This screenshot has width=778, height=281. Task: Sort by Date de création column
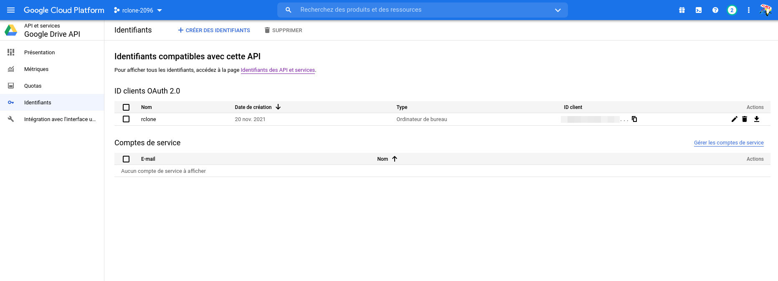click(253, 107)
